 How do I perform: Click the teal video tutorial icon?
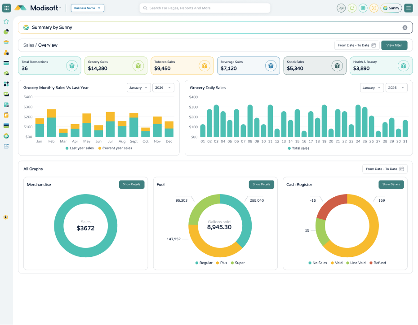coord(363,8)
